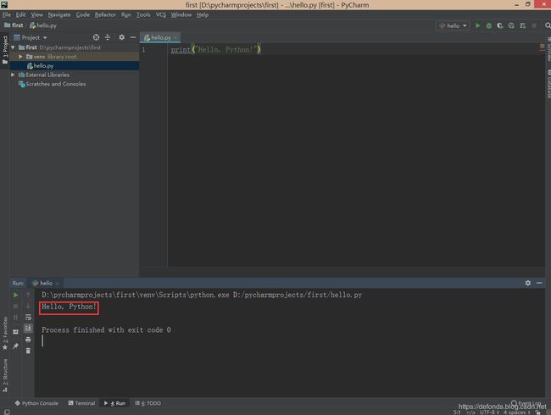The image size is (551, 415).
Task: Expand the venv library root folder
Action: coord(20,57)
